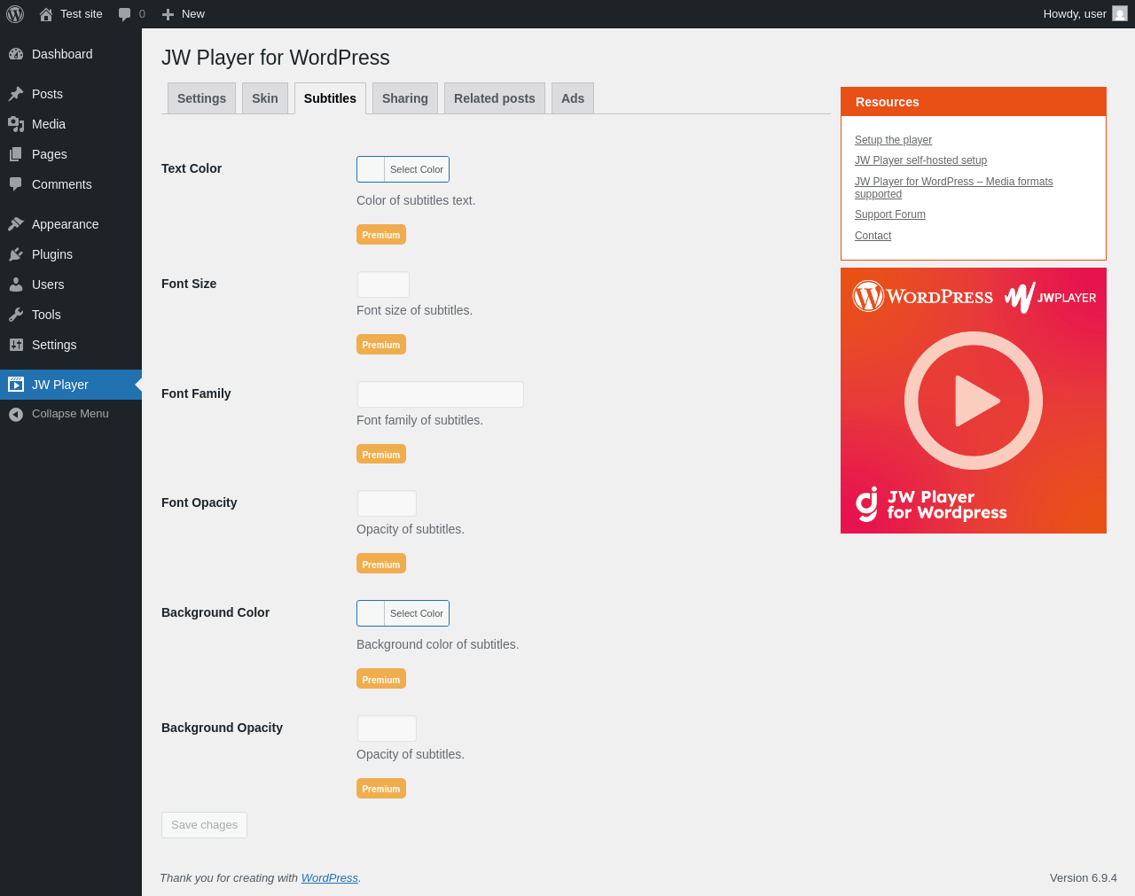This screenshot has height=896, width=1135.
Task: Click the Pages icon in sidebar
Action: pos(16,154)
